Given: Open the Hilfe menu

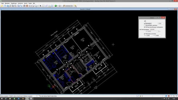Looking at the screenshot, I should pyautogui.click(x=34, y=3).
